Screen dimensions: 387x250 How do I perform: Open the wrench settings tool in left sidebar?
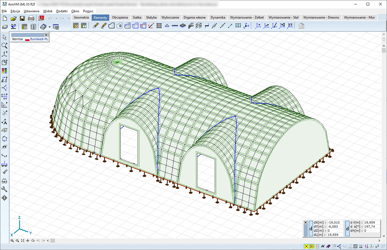5,189
